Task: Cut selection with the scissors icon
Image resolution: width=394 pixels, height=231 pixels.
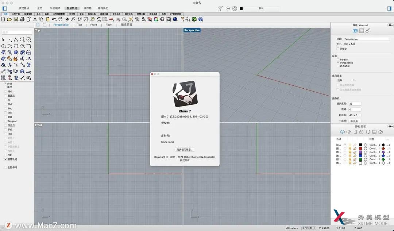Action: pyautogui.click(x=35, y=19)
